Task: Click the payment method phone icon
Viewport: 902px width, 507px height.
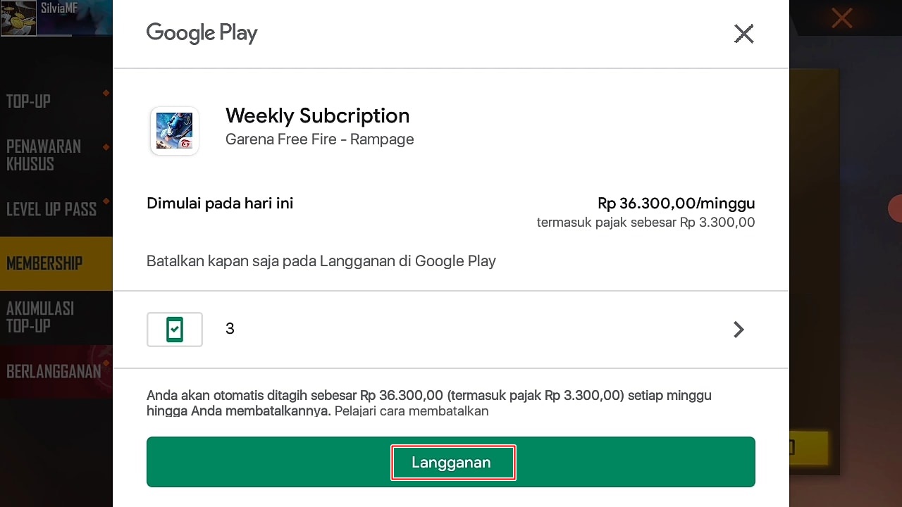Action: (175, 330)
